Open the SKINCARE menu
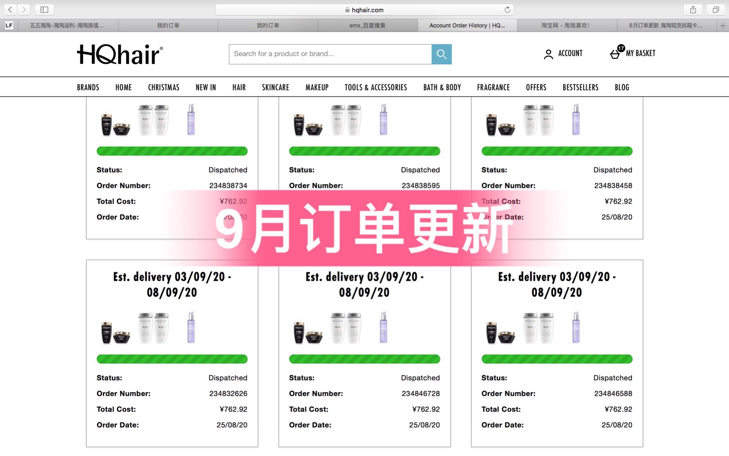This screenshot has height=456, width=729. click(275, 87)
